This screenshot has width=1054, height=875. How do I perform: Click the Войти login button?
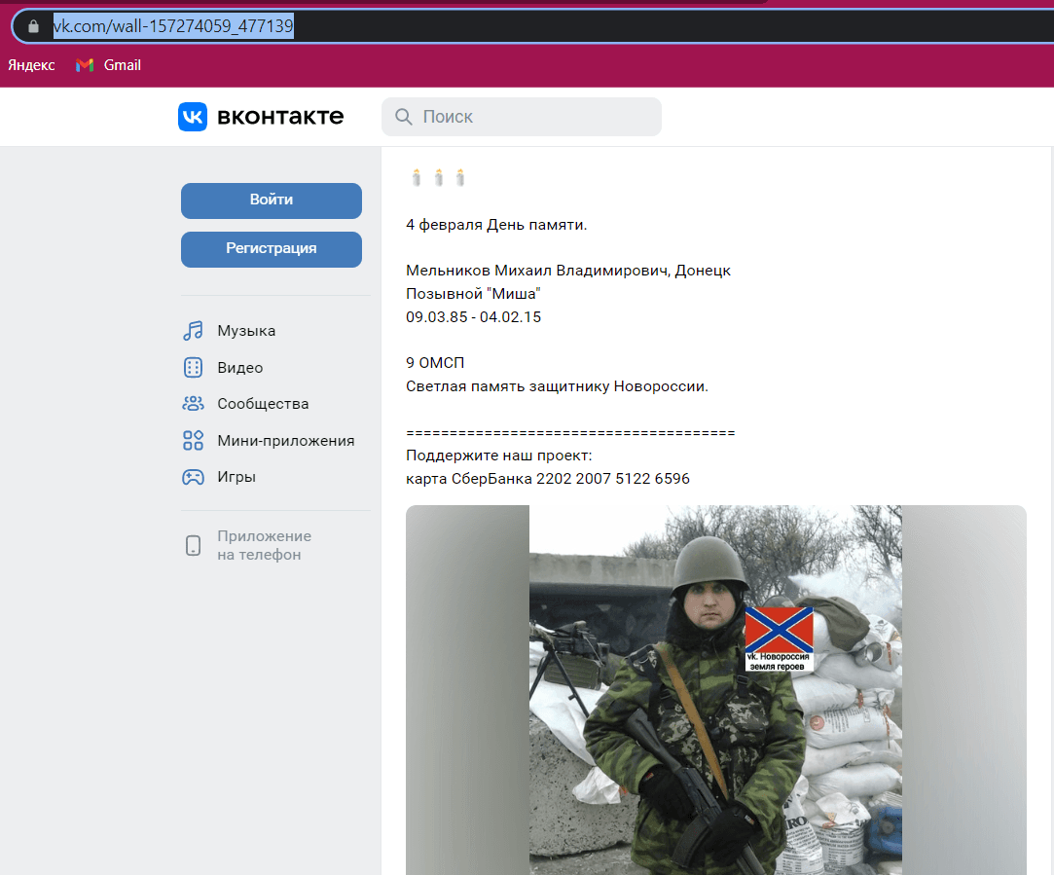coord(272,201)
